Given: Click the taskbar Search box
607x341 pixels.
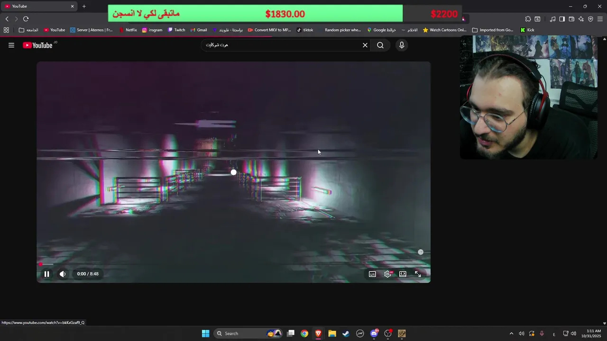Looking at the screenshot, I should (249, 333).
